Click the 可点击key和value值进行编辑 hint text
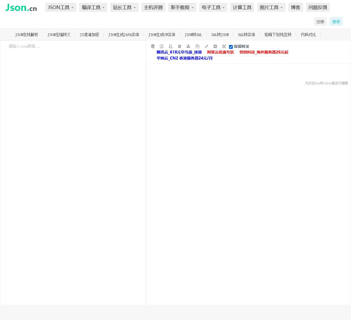This screenshot has height=320, width=351. 326,83
